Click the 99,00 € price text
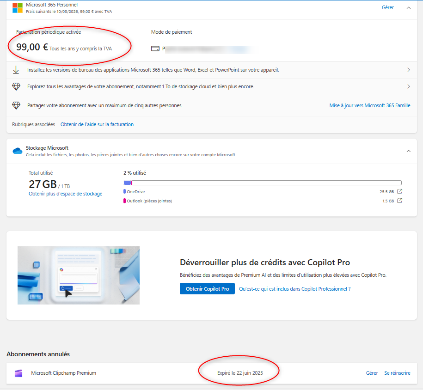423x390 pixels. pos(32,47)
